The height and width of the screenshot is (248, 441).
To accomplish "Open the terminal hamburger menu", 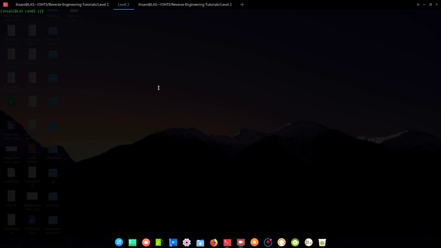I will (418, 4).
